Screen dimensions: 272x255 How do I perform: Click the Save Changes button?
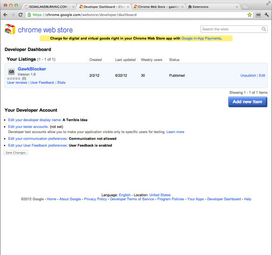(x=15, y=152)
